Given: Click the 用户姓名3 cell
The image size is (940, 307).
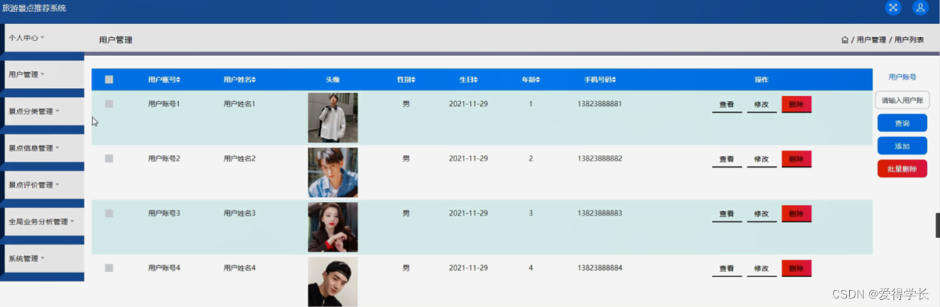Looking at the screenshot, I should click(239, 213).
